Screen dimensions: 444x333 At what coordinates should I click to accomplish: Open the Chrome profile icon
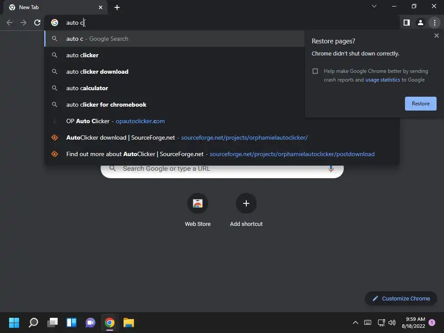(421, 23)
